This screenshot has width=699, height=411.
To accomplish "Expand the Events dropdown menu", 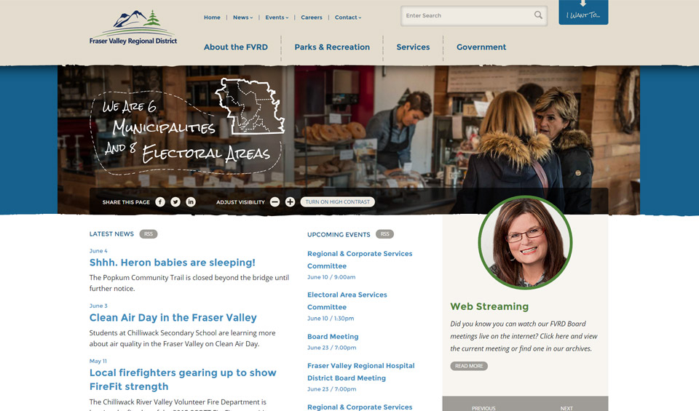I will (277, 17).
